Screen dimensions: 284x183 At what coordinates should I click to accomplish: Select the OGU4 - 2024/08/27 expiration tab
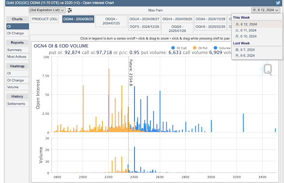(144, 19)
